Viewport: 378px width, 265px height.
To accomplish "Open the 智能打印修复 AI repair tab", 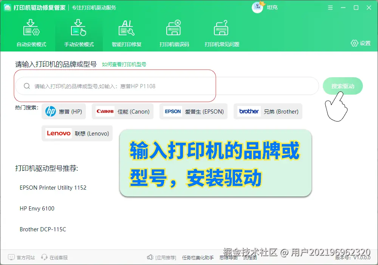I will tap(127, 34).
